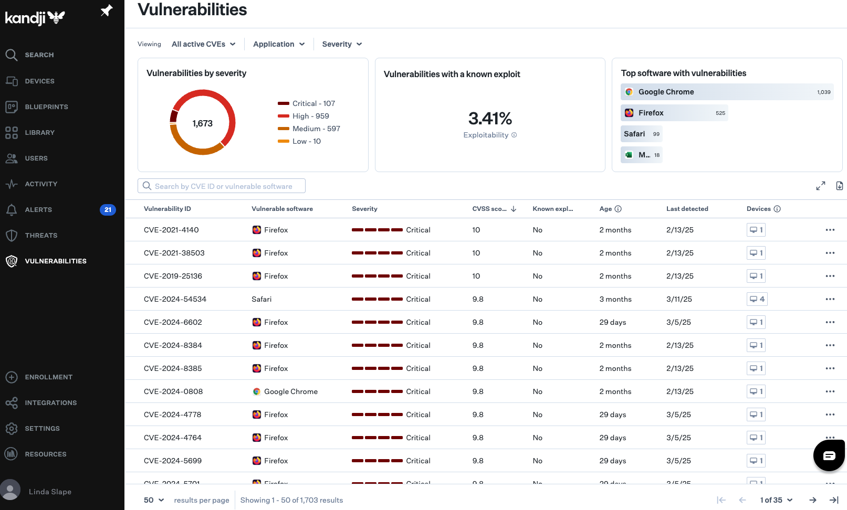This screenshot has height=510, width=847.
Task: Open the chat support widget
Action: [x=829, y=455]
